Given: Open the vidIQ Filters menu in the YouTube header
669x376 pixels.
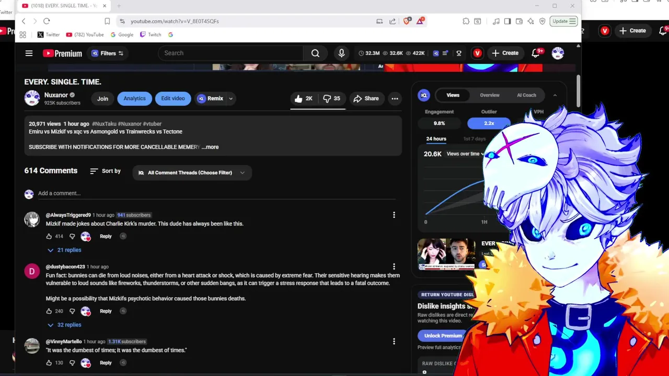Looking at the screenshot, I should [x=108, y=53].
